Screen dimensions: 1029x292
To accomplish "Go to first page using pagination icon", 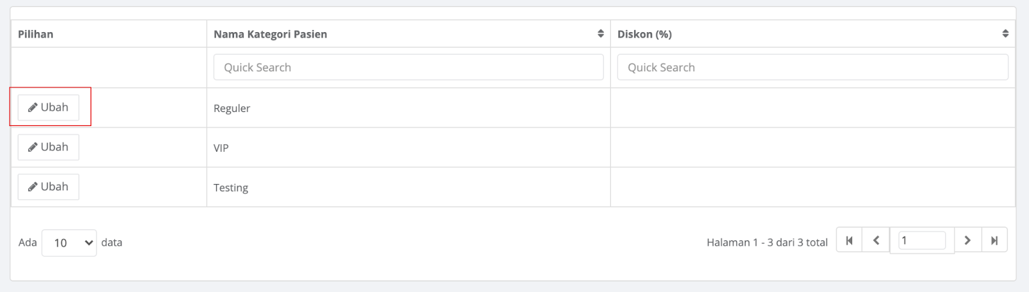I will pos(850,241).
